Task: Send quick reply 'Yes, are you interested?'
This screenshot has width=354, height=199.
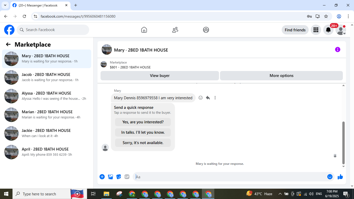Action: point(143,122)
